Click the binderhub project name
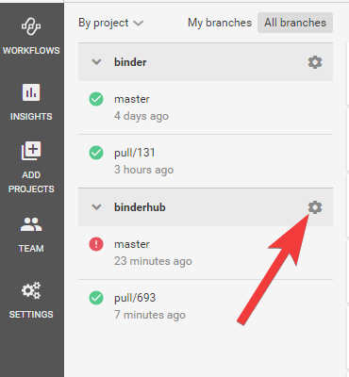 (x=140, y=207)
